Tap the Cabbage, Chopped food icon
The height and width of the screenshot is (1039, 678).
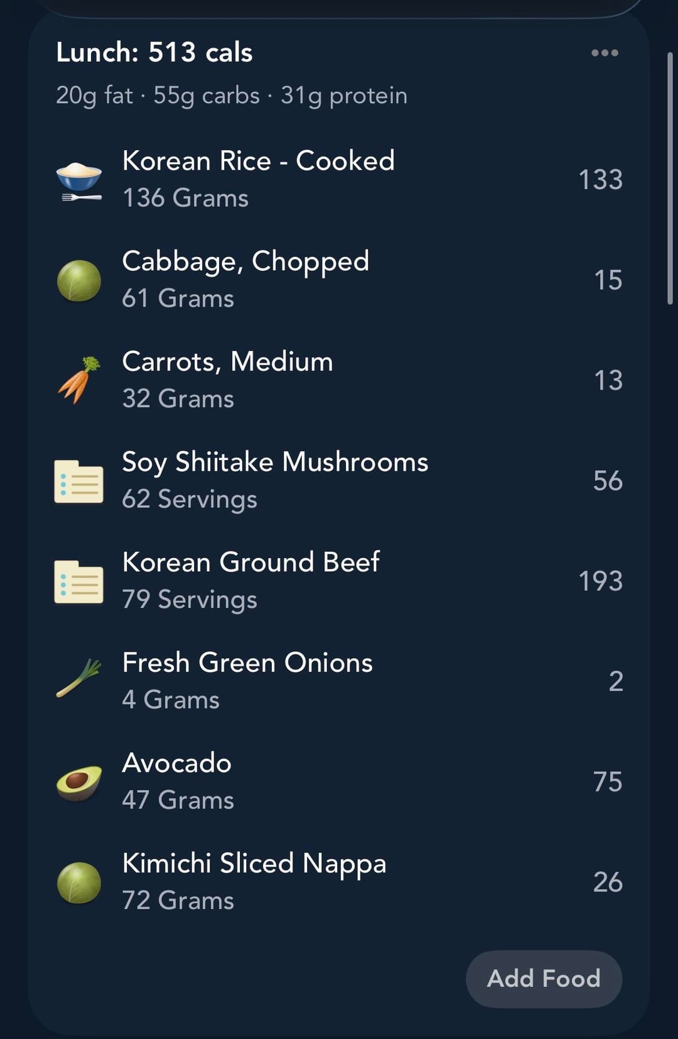point(79,280)
